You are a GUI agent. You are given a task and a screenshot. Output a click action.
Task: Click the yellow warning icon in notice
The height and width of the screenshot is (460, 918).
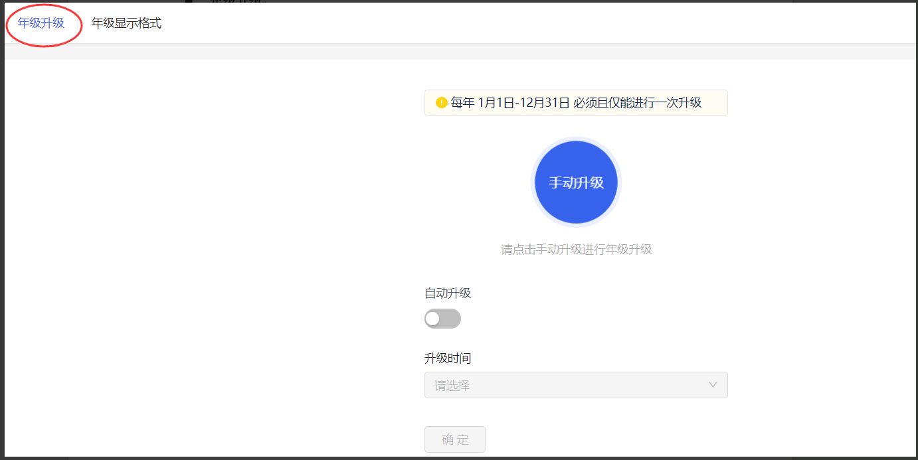coord(442,103)
